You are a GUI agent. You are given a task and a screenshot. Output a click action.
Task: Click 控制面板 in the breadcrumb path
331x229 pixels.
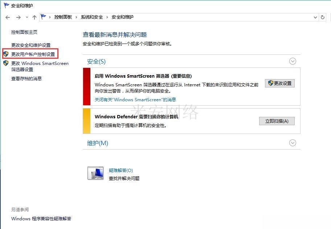pyautogui.click(x=63, y=17)
